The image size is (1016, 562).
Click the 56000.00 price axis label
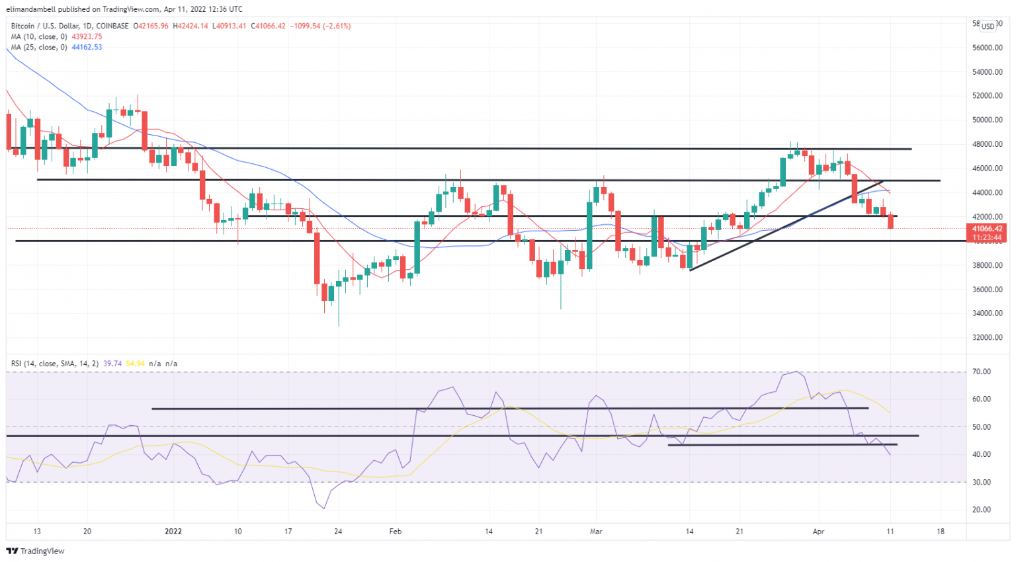pyautogui.click(x=987, y=48)
